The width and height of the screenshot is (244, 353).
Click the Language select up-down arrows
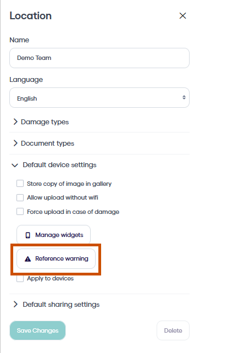[184, 97]
